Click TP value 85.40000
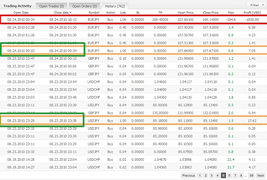This screenshot has width=267, height=180. coord(160,144)
